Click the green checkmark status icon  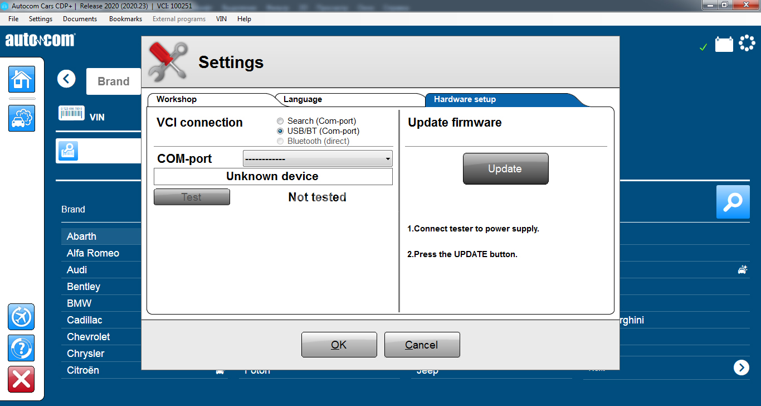coord(703,47)
